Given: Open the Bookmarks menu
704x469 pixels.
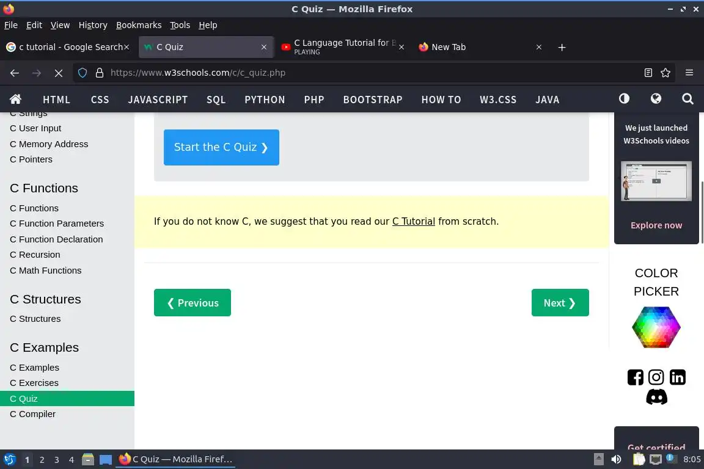Looking at the screenshot, I should coord(139,25).
